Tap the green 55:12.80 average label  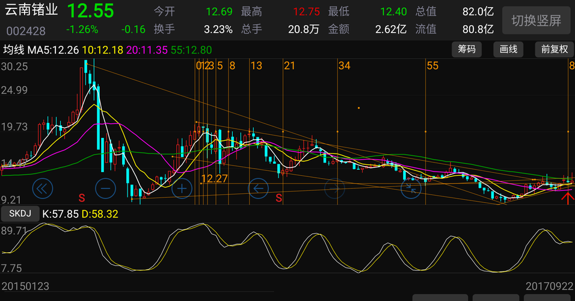pos(191,50)
